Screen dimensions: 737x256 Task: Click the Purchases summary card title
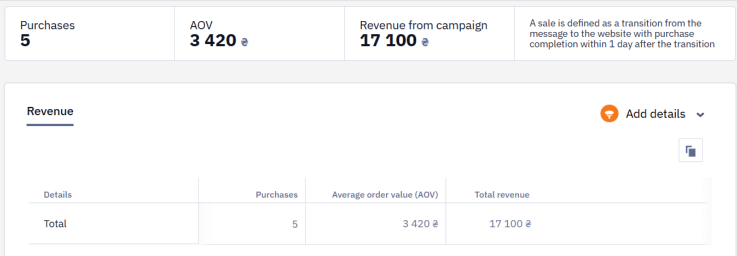[48, 25]
